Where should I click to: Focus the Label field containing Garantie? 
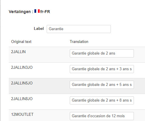79,29
